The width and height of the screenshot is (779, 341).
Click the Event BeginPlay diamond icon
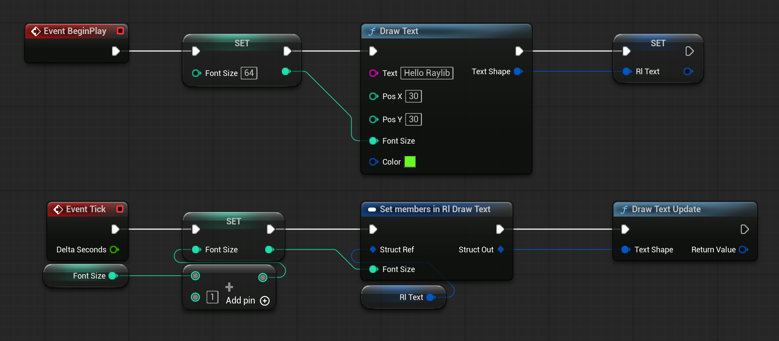tap(36, 31)
